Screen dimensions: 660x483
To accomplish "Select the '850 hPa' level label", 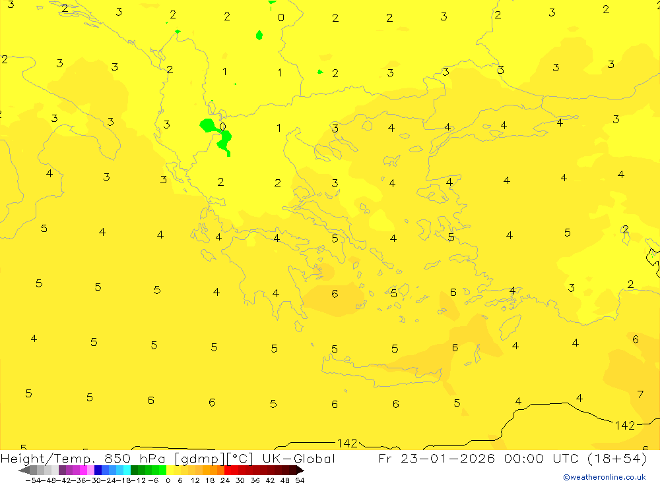I will coord(133,458).
